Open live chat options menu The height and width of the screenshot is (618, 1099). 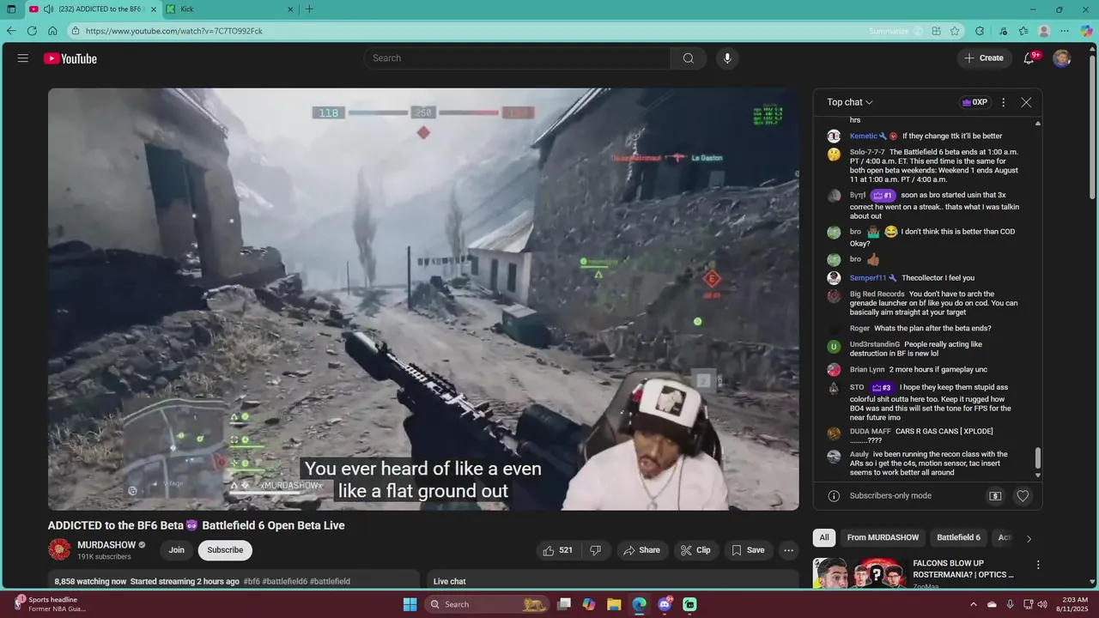pyautogui.click(x=1003, y=102)
